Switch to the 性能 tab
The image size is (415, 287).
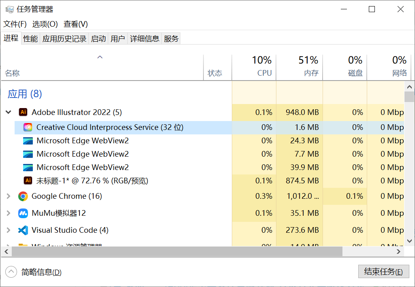click(x=30, y=38)
